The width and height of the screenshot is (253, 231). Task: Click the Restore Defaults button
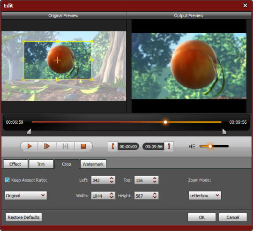[24, 217]
